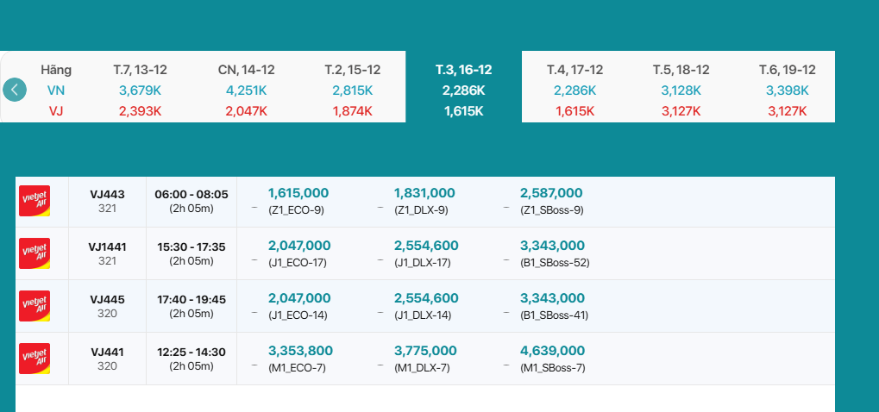
Task: Pick the T.5, 18-12 date tab
Action: click(x=681, y=89)
